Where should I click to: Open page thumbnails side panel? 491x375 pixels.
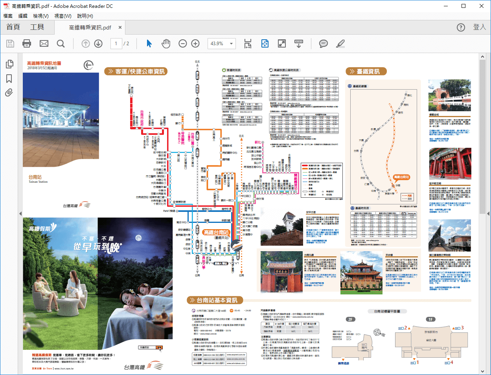coord(9,64)
